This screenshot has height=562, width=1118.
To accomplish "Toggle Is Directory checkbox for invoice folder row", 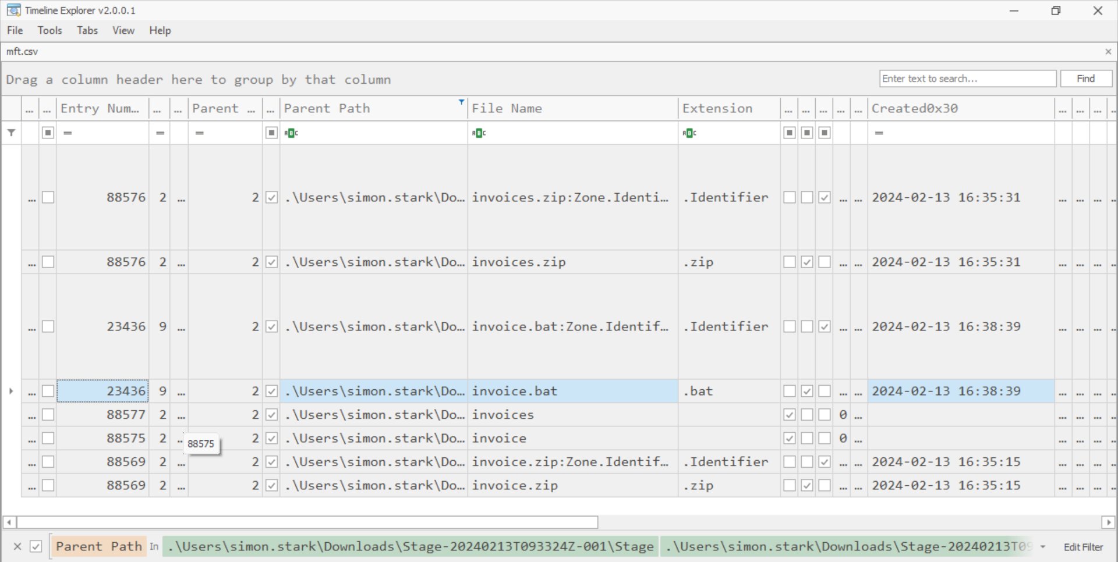I will point(789,438).
